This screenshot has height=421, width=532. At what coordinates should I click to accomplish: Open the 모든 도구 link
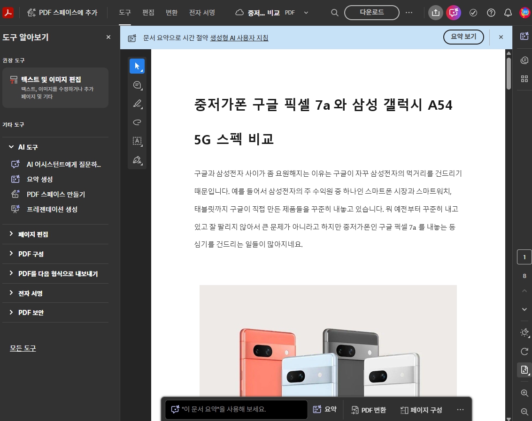point(23,348)
